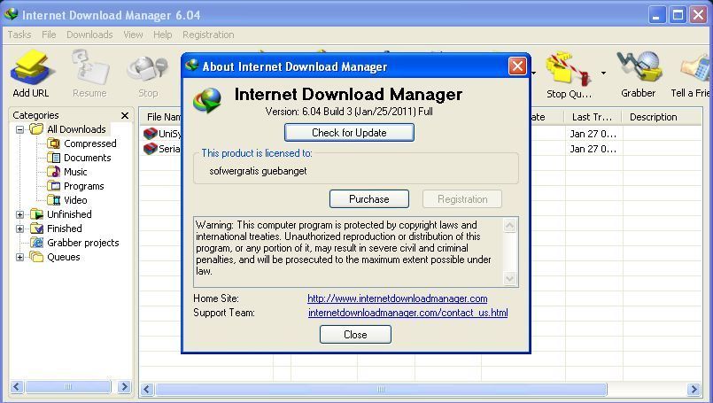Click the Purchase button
713x403 pixels.
[x=369, y=199]
